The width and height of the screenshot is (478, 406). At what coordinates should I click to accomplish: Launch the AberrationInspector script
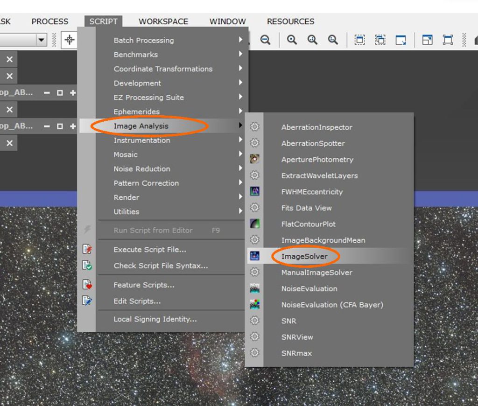(316, 127)
